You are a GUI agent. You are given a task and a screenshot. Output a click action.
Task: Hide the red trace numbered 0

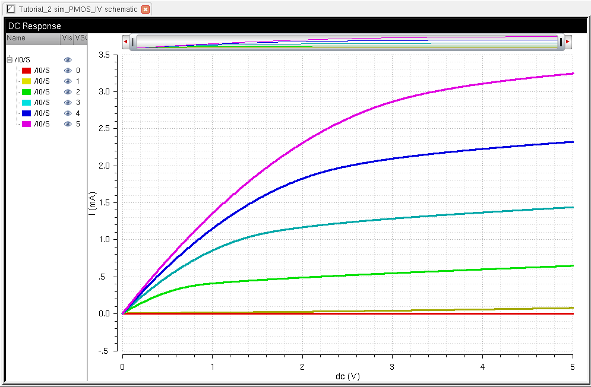(68, 71)
